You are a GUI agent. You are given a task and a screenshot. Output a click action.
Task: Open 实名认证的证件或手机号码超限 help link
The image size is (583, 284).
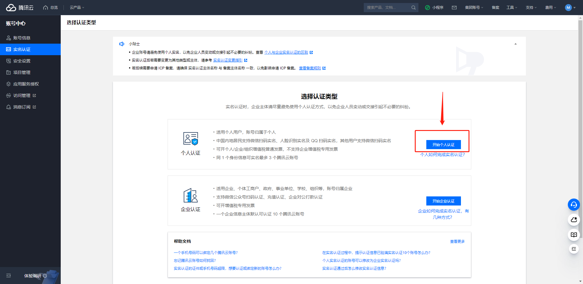[x=227, y=269]
